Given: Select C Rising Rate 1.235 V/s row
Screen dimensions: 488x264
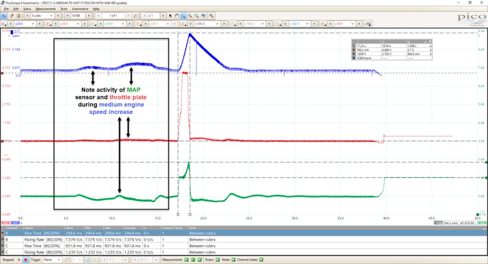Looking at the screenshot, I should point(244,252).
